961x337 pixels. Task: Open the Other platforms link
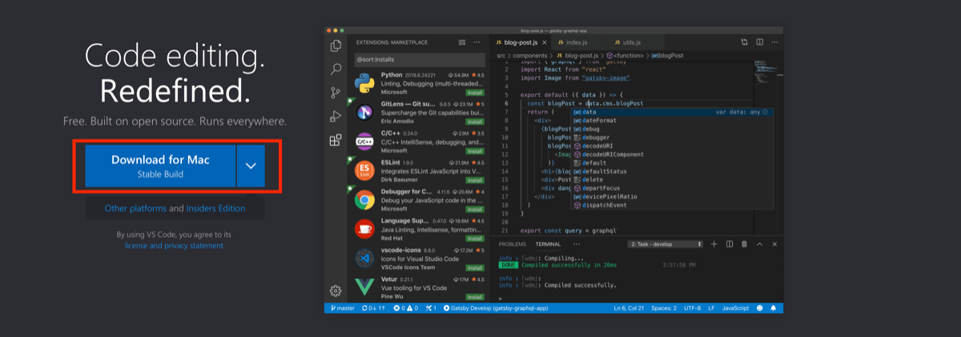(135, 208)
